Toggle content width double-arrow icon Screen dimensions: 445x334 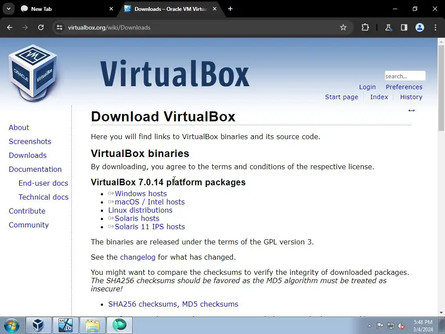412,110
